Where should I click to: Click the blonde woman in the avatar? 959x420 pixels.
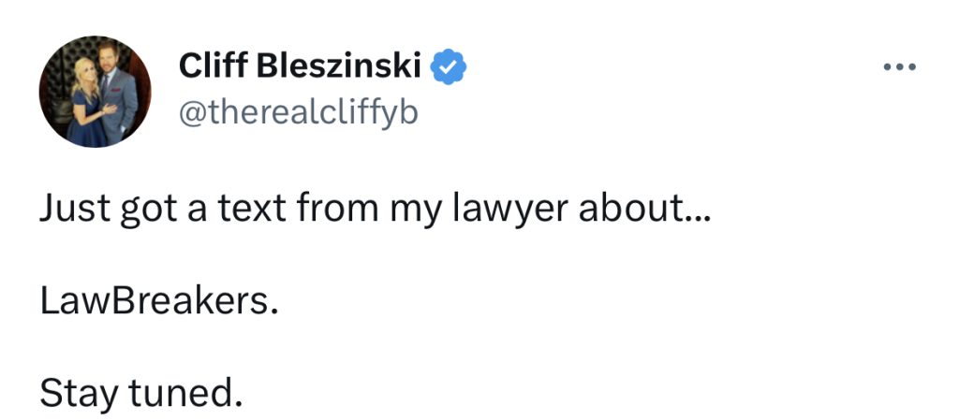coord(85,101)
